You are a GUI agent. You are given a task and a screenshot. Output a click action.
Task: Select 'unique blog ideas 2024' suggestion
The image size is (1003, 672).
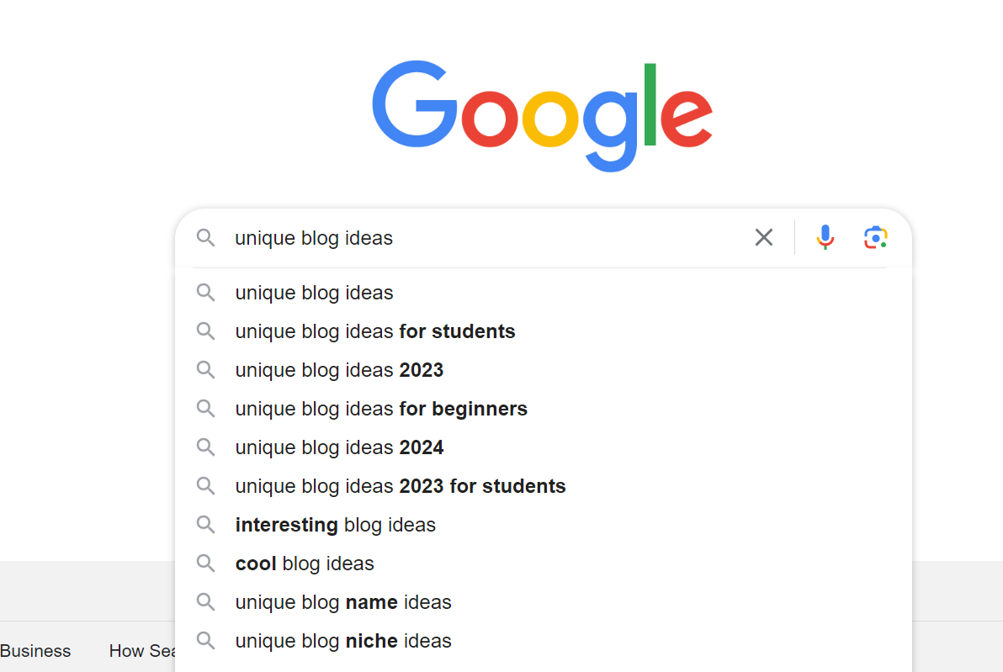(339, 447)
